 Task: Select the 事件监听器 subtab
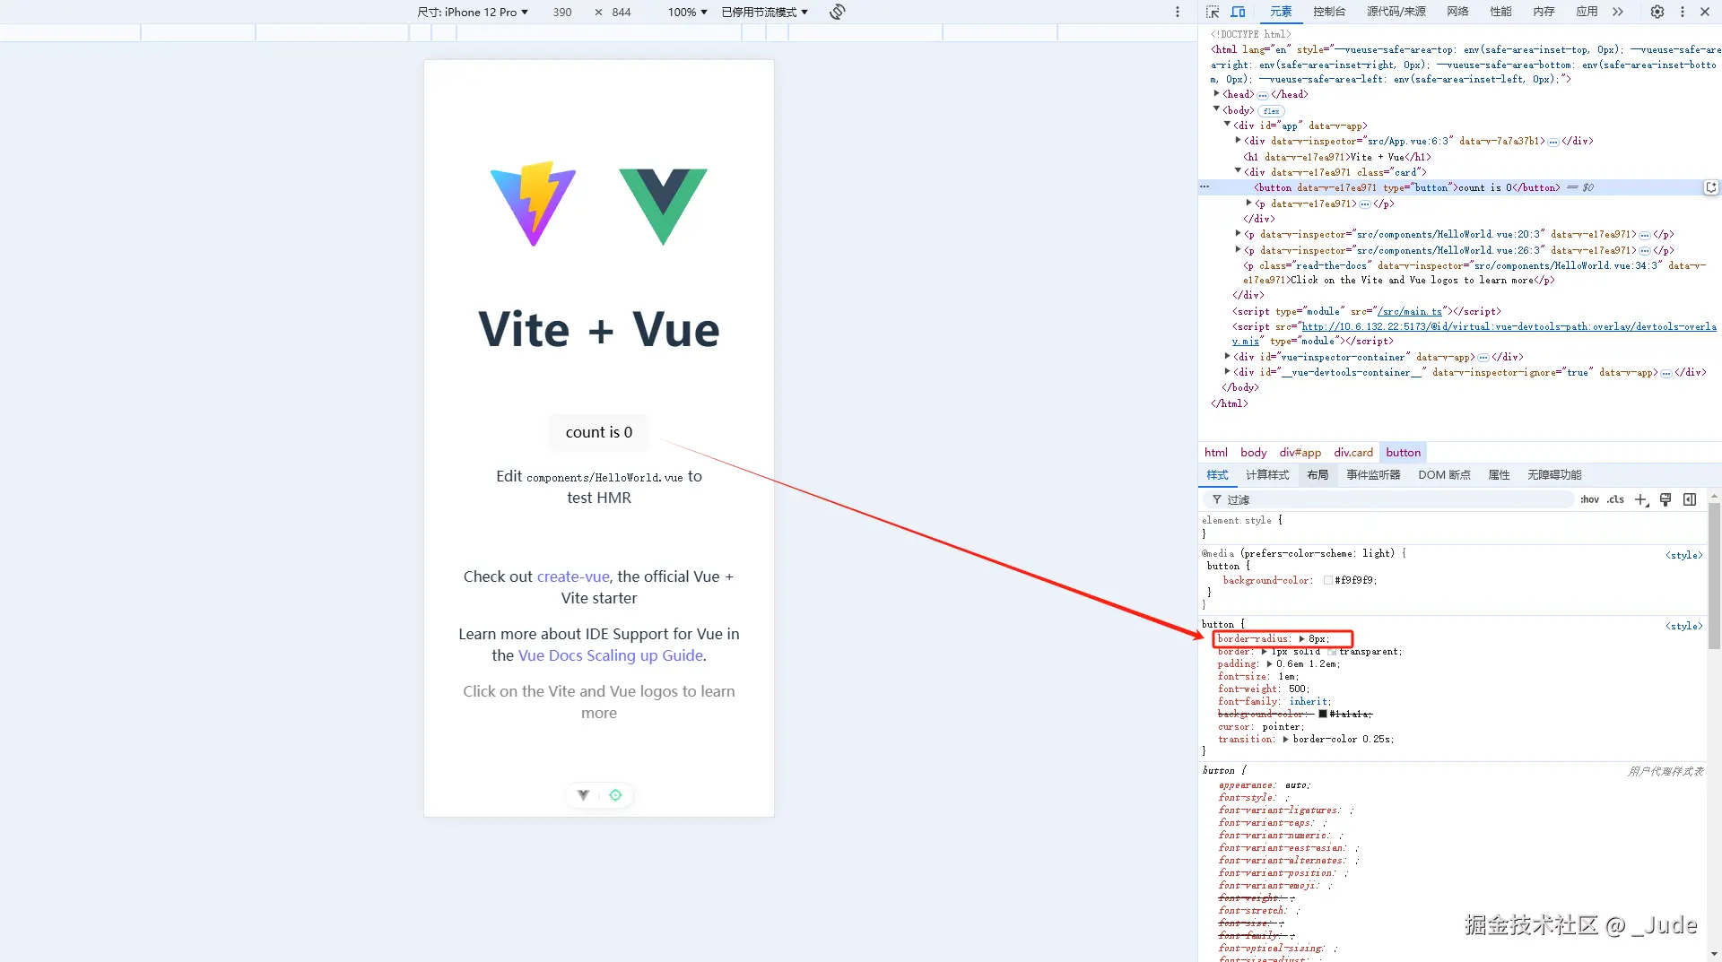click(x=1373, y=475)
